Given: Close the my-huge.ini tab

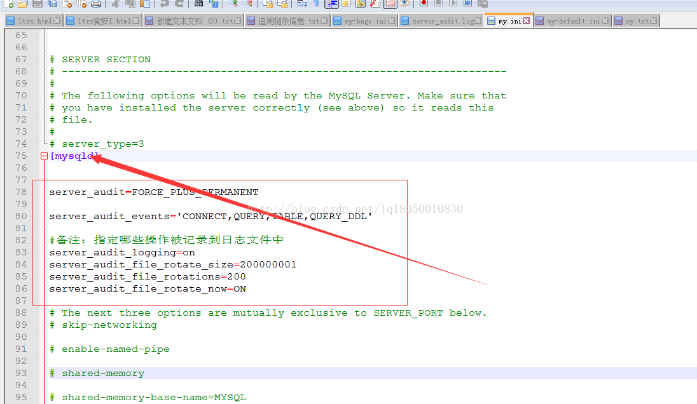Looking at the screenshot, I should click(x=392, y=21).
